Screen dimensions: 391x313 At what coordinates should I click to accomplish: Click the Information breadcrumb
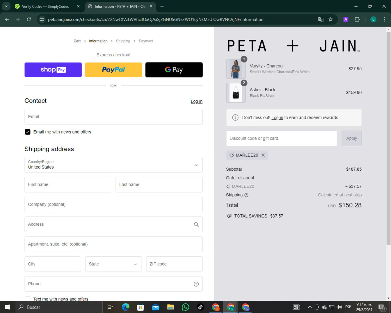[x=98, y=41]
